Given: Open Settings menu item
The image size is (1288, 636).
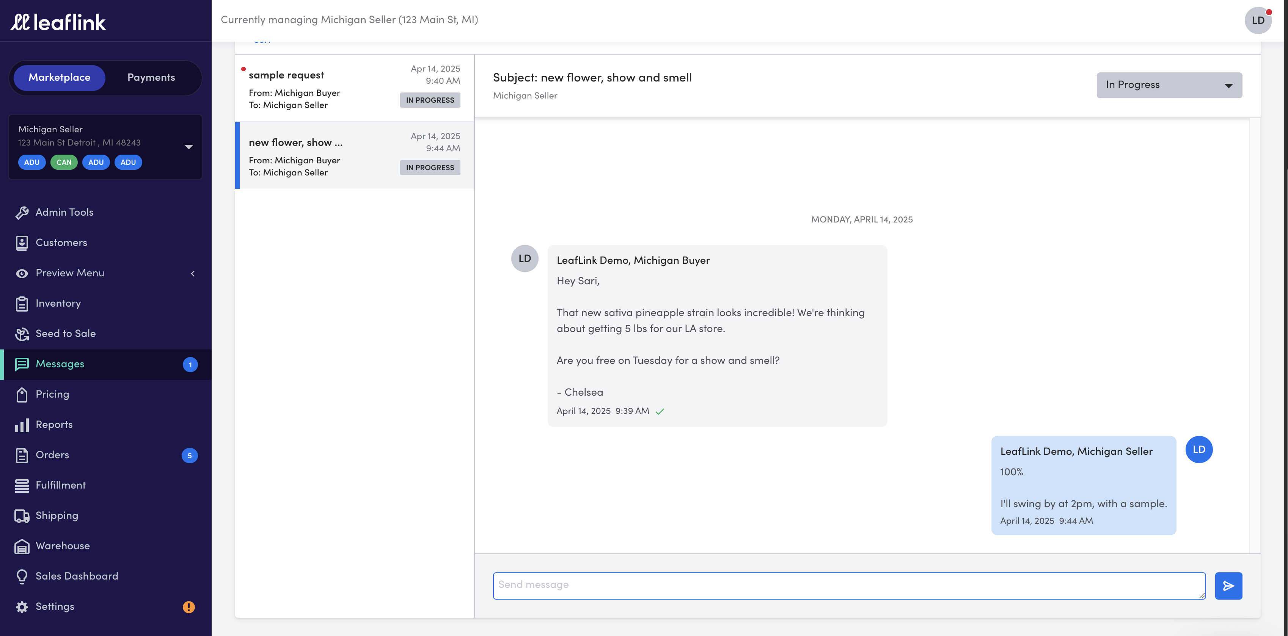Looking at the screenshot, I should [105, 606].
